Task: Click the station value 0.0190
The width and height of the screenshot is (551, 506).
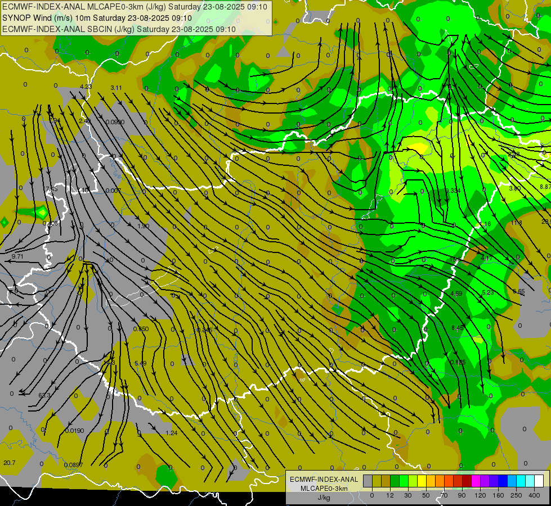Action: pos(74,431)
